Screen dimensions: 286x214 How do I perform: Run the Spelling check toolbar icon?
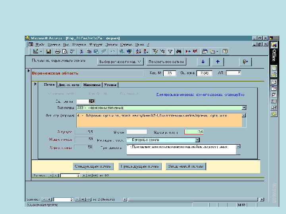[72, 52]
